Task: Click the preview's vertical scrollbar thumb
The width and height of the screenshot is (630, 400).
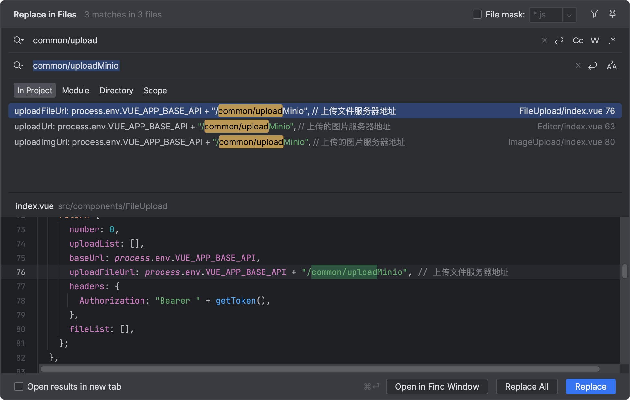Action: (625, 271)
